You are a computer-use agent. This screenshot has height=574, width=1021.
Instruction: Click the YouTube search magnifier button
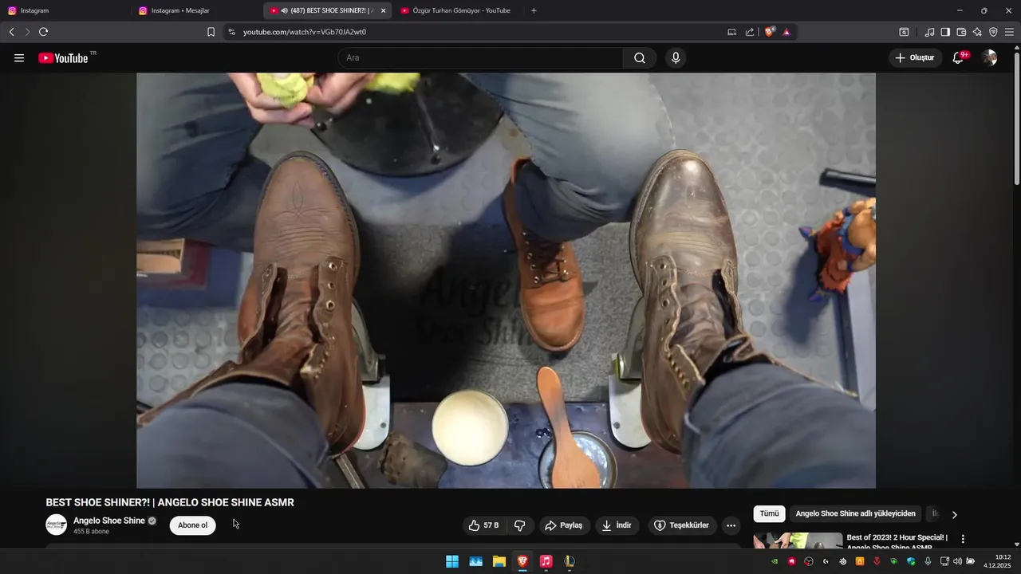point(640,58)
